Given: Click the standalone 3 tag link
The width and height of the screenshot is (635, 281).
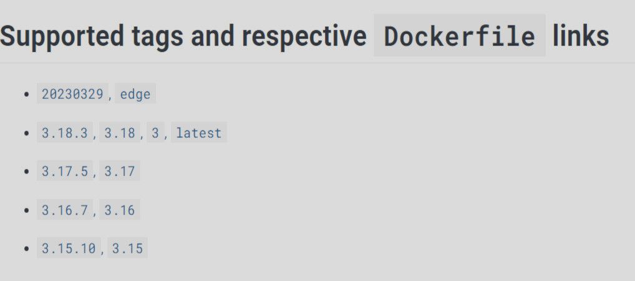Looking at the screenshot, I should click(155, 133).
